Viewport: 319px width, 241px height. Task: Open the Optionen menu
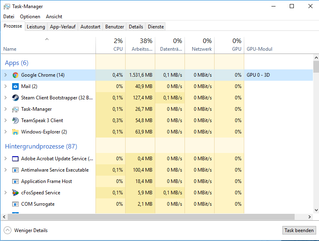30,17
